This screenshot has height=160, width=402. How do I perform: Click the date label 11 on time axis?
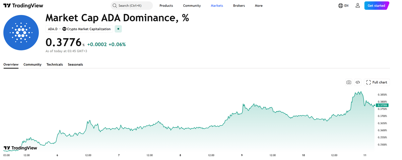point(365,155)
